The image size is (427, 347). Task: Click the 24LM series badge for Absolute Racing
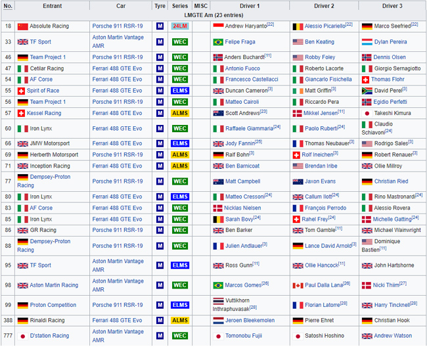[180, 26]
